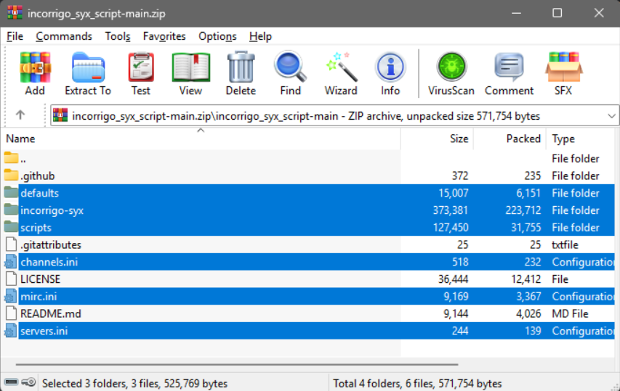Maximize the WinRAR window

pyautogui.click(x=557, y=13)
